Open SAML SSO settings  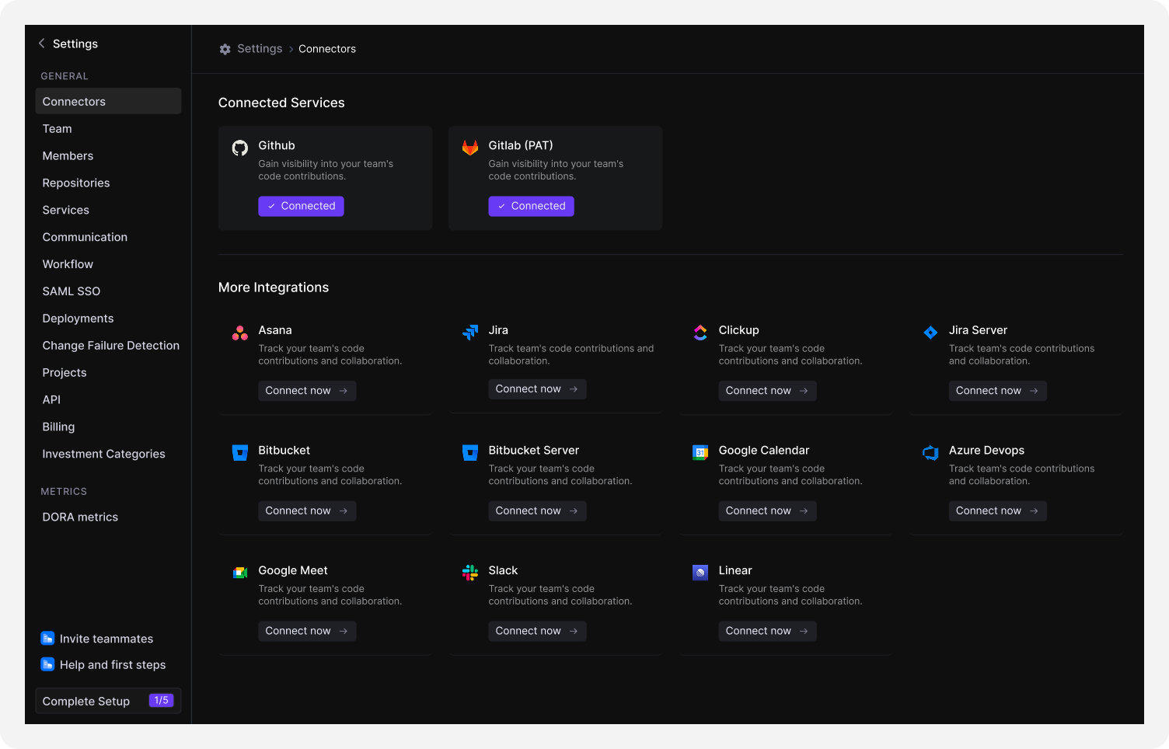click(72, 291)
